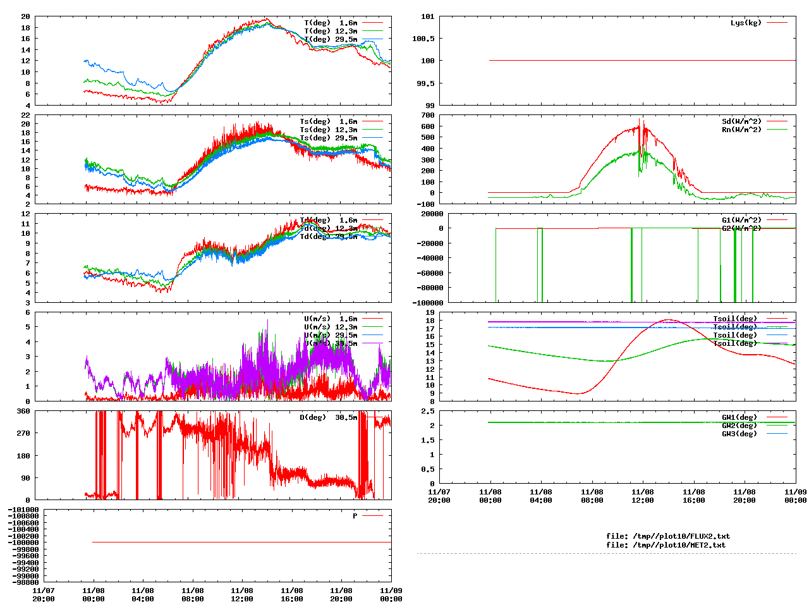This screenshot has width=809, height=607.
Task: Click y-axis value '99.5' on Lys plot
Action: coord(426,83)
